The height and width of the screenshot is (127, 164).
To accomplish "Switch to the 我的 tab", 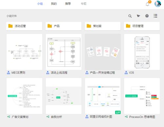I will coord(54,4).
